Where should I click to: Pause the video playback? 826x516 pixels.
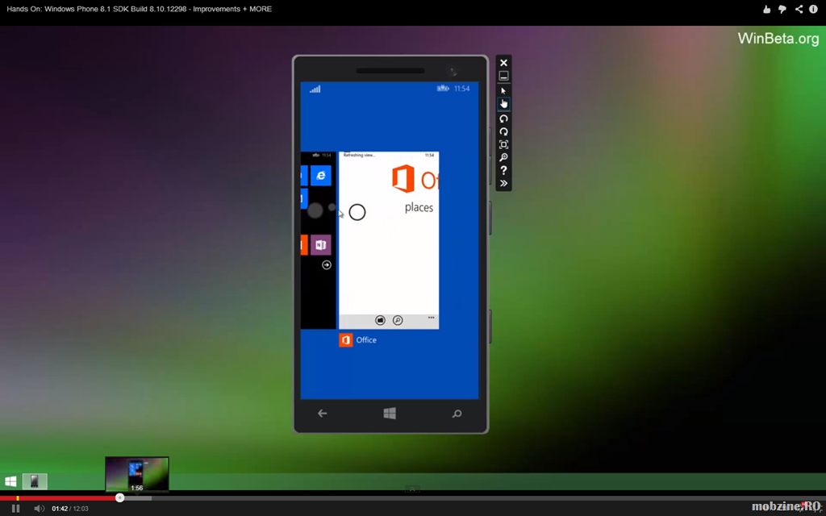point(16,509)
